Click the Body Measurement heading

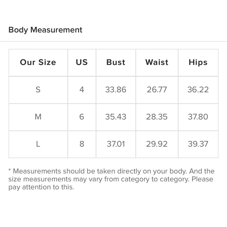point(45,30)
